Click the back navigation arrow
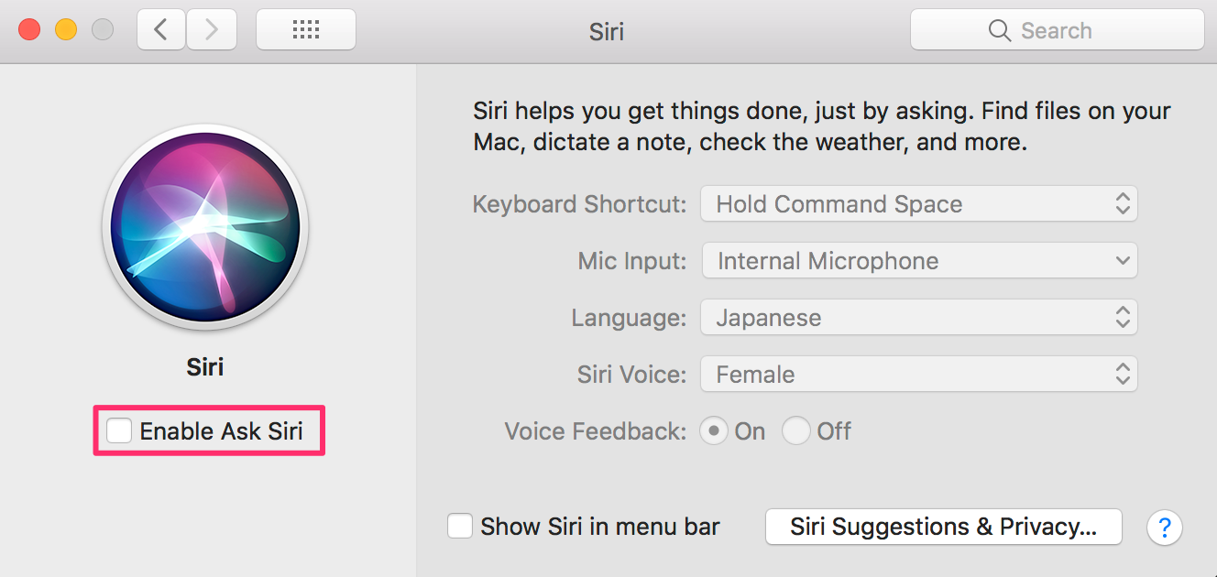This screenshot has height=577, width=1217. click(160, 28)
